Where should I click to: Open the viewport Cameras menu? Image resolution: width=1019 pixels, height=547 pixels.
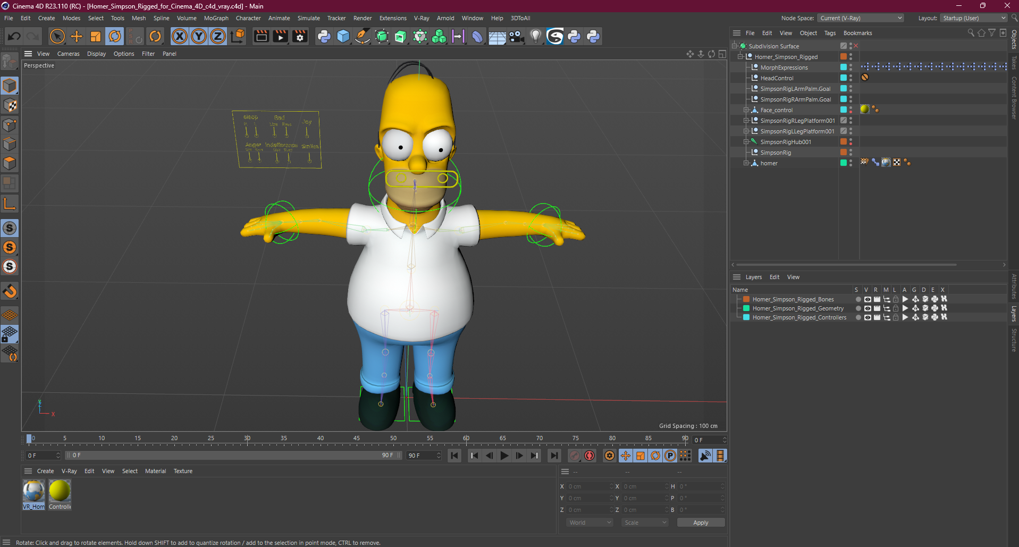pyautogui.click(x=68, y=54)
